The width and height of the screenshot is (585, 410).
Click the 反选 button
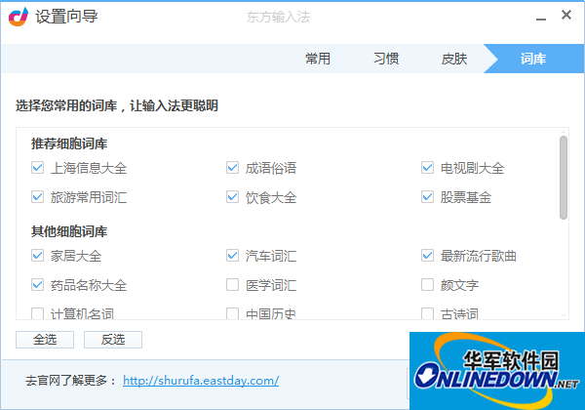113,340
